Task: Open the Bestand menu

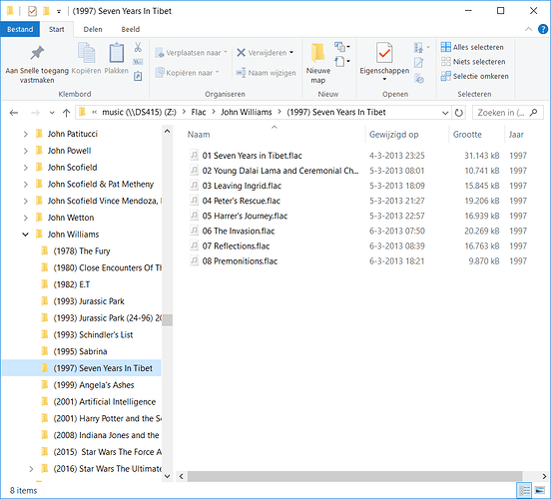Action: (x=20, y=29)
